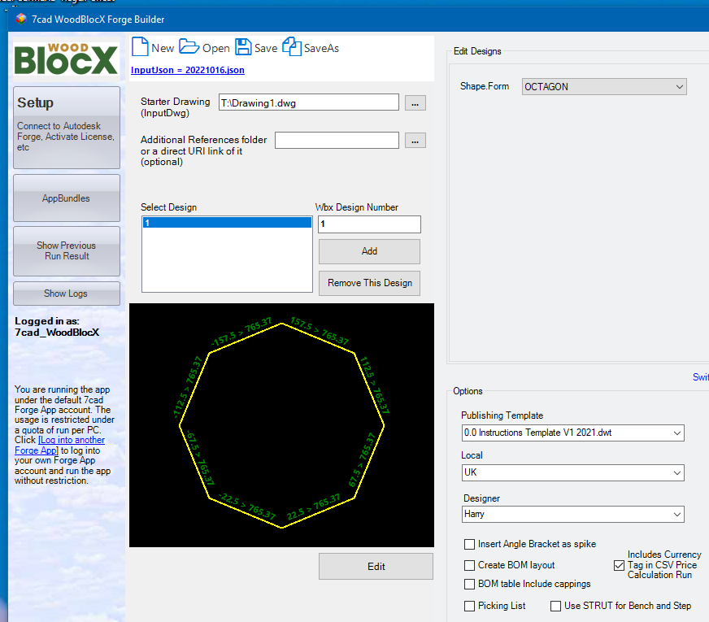Click the Edit button below preview

coord(376,567)
